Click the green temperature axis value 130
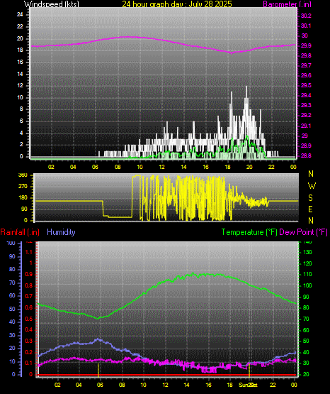The width and height of the screenshot is (330, 394). 307,252
